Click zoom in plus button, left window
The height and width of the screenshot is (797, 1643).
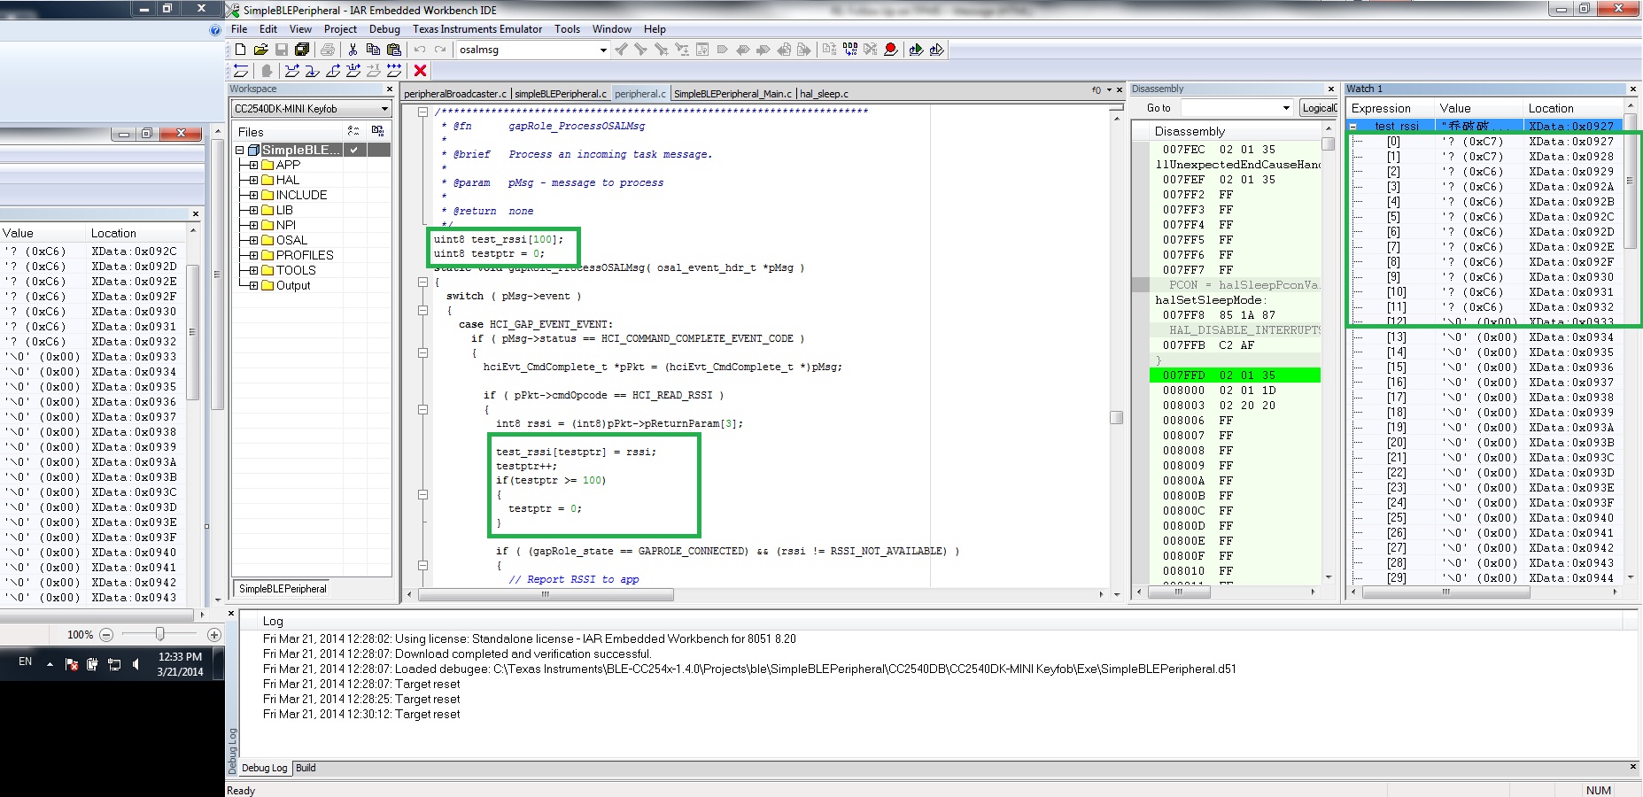[213, 635]
